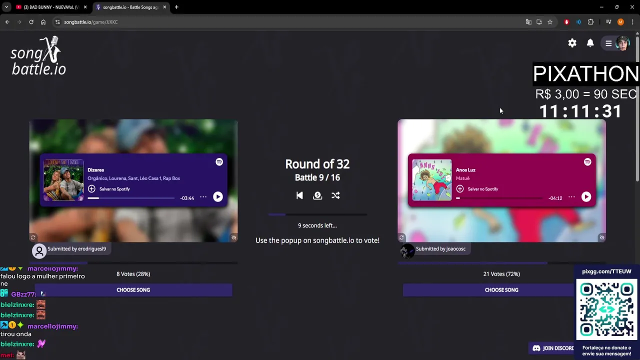Reload the Anos Luz embed
Screen dimensions: 640x360
coord(401,237)
